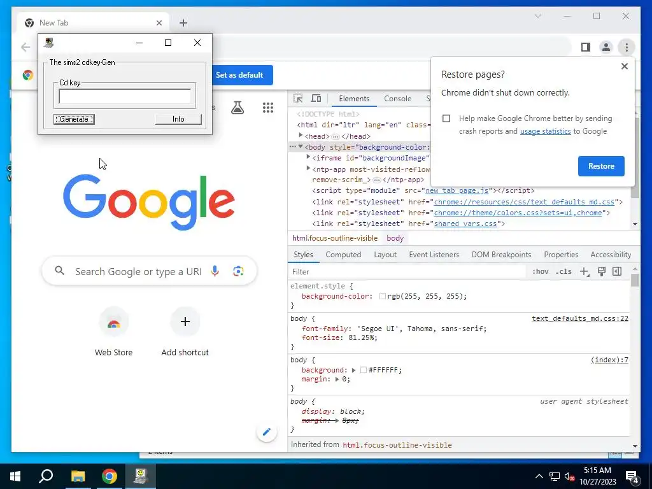
Task: Click the #FFFFFF background color swatch
Action: [x=364, y=370]
